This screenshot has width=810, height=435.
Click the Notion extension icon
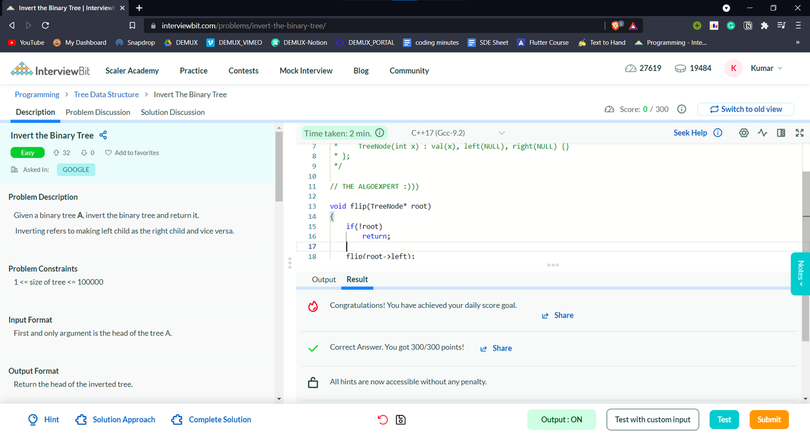pos(748,26)
